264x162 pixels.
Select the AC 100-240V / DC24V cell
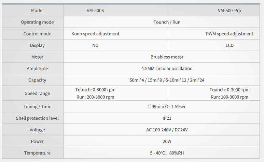[167, 130]
